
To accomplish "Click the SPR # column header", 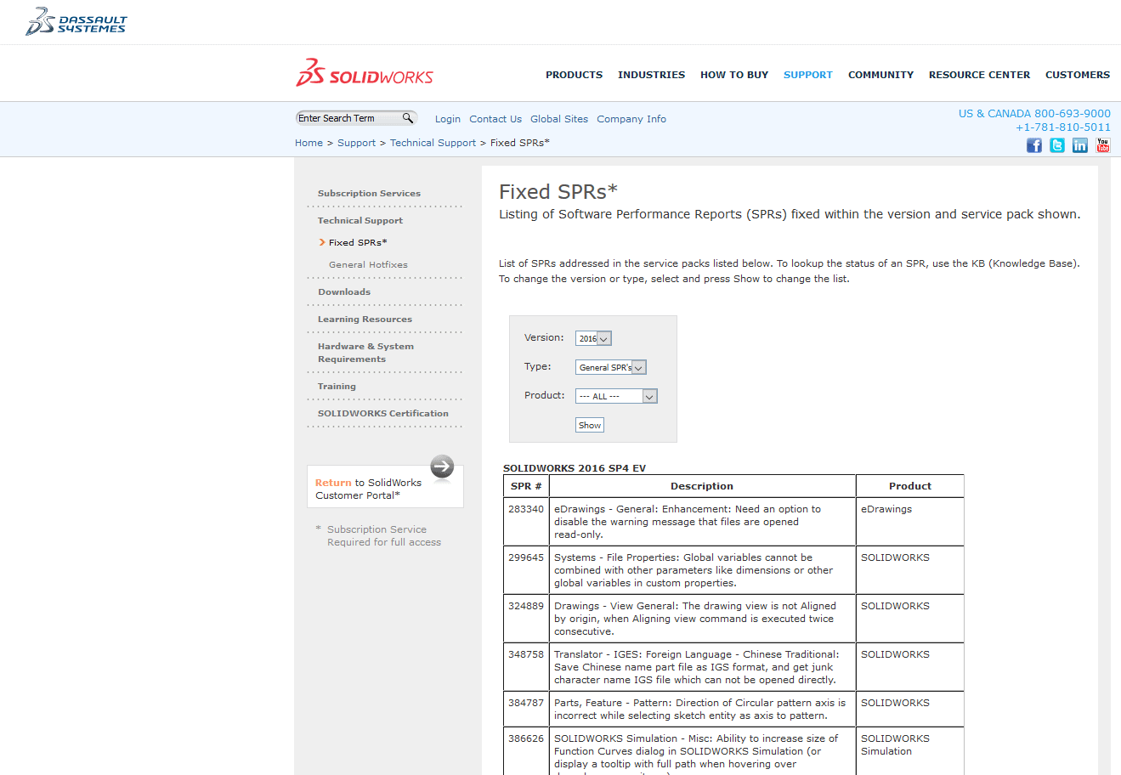I will [x=526, y=486].
